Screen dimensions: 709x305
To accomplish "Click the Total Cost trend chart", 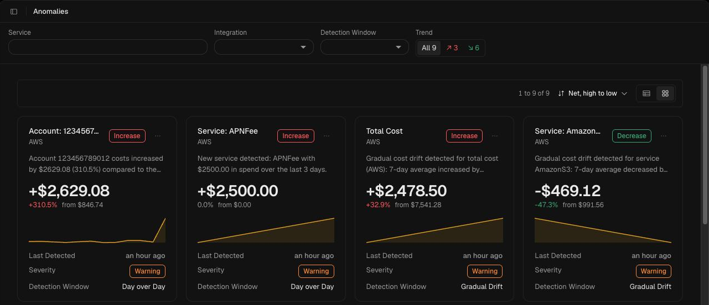I will pyautogui.click(x=434, y=230).
